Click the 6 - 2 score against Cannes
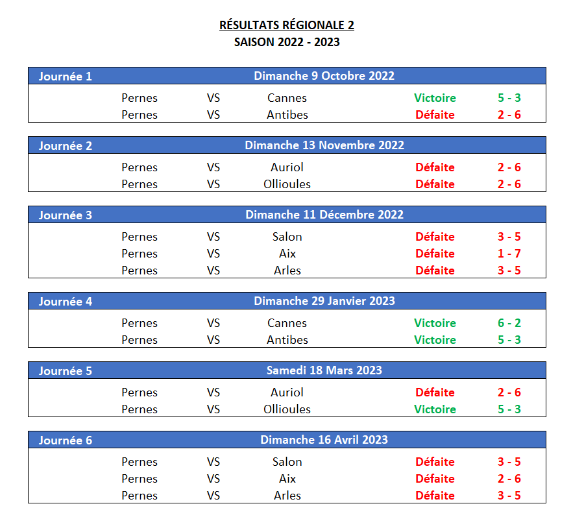Screen dimensions: 584x519 coord(509,323)
